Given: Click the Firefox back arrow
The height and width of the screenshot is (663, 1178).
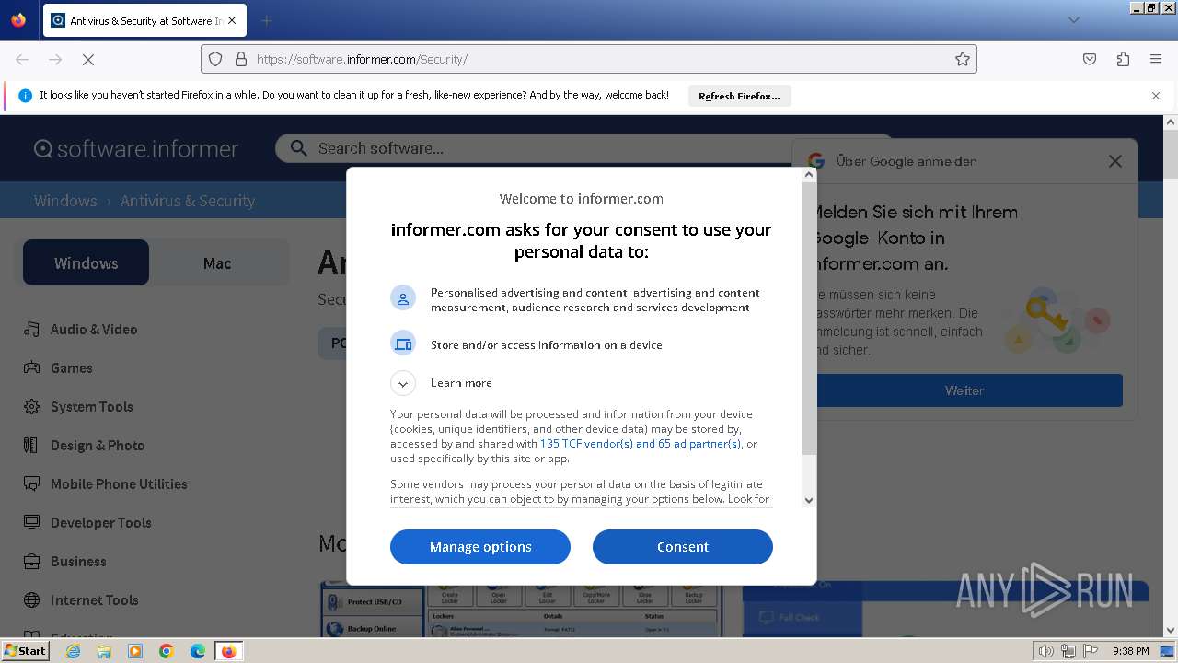Looking at the screenshot, I should [x=22, y=59].
